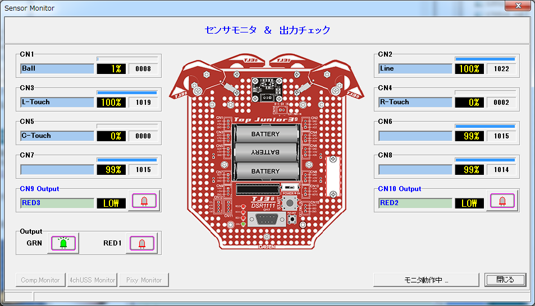
Task: Click the CN1 level bar
Action: pos(127,59)
